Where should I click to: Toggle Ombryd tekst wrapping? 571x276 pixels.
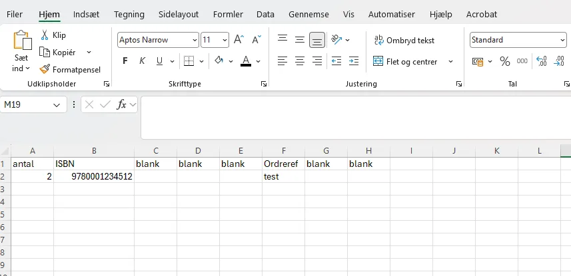point(404,41)
